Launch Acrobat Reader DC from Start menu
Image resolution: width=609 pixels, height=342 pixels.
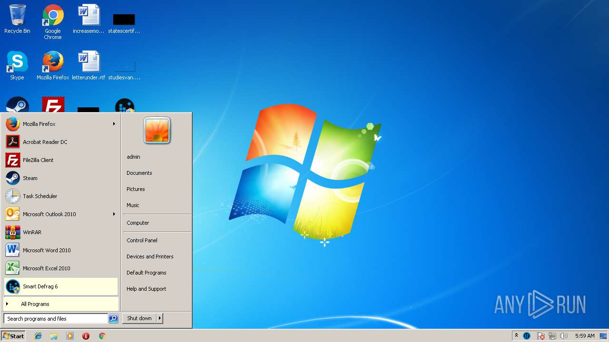tap(61, 142)
